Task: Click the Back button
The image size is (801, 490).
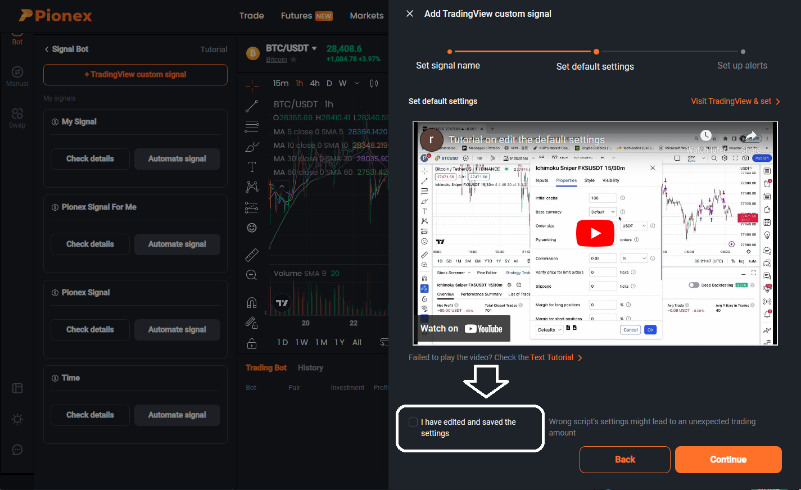Action: [625, 460]
